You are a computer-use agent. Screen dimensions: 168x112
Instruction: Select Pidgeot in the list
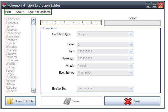tap(10, 81)
